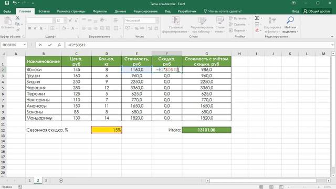Open Customize Quick Access Toolbar dropdown

(x=33, y=3)
